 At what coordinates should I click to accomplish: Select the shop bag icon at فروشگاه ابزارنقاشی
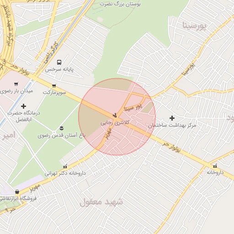(x=17, y=192)
